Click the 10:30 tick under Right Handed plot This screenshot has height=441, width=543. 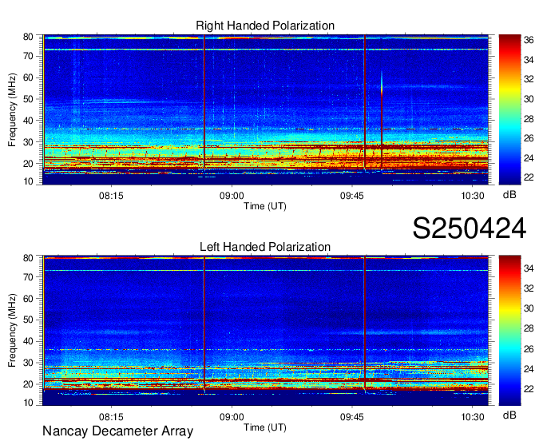pos(473,196)
